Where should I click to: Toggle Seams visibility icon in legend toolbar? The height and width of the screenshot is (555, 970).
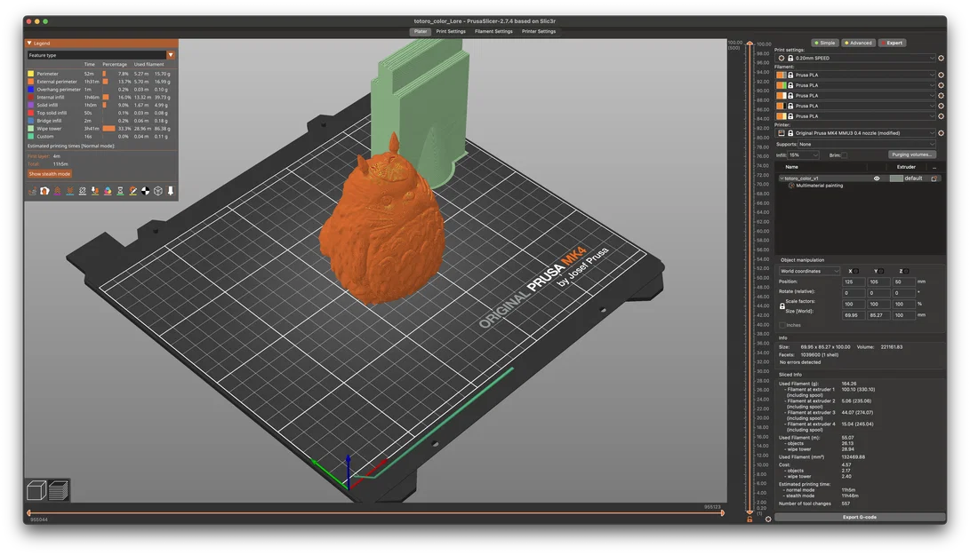[x=83, y=191]
